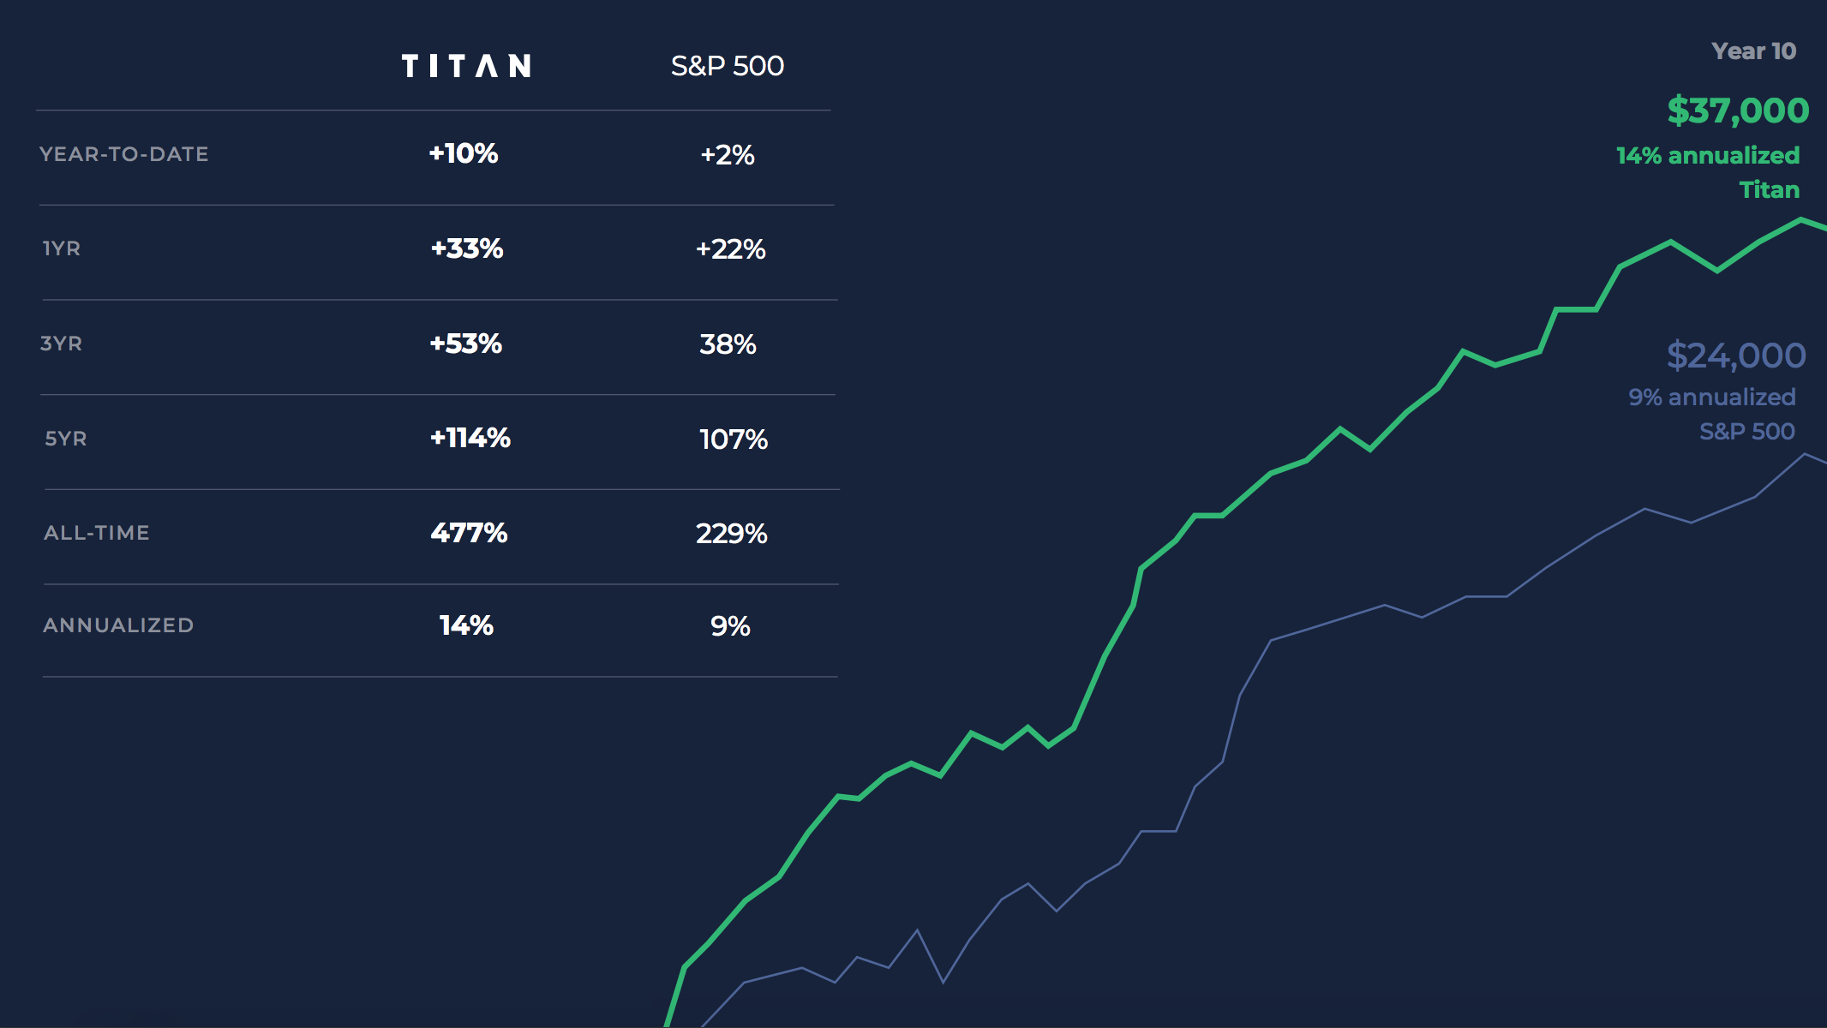1827x1028 pixels.
Task: Select Titan's +53% three-year return
Action: click(465, 344)
